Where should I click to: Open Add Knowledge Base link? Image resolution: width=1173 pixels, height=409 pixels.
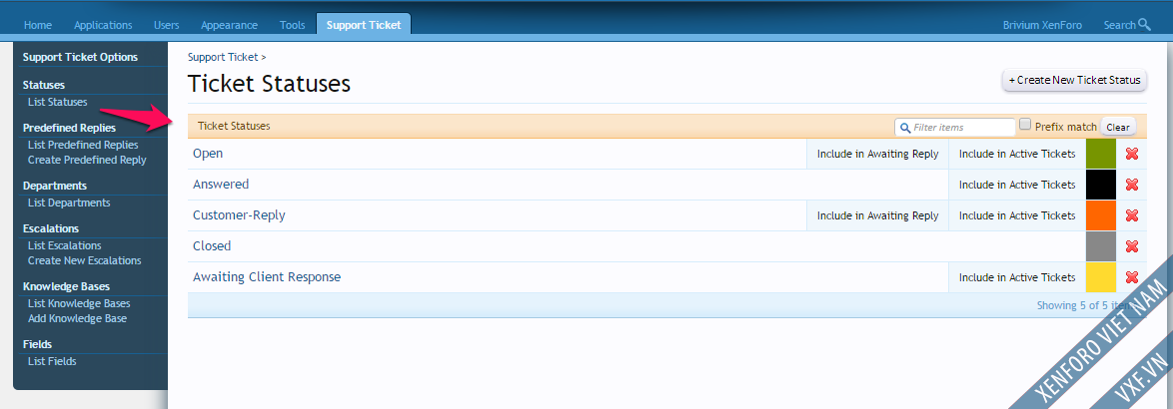click(x=77, y=318)
